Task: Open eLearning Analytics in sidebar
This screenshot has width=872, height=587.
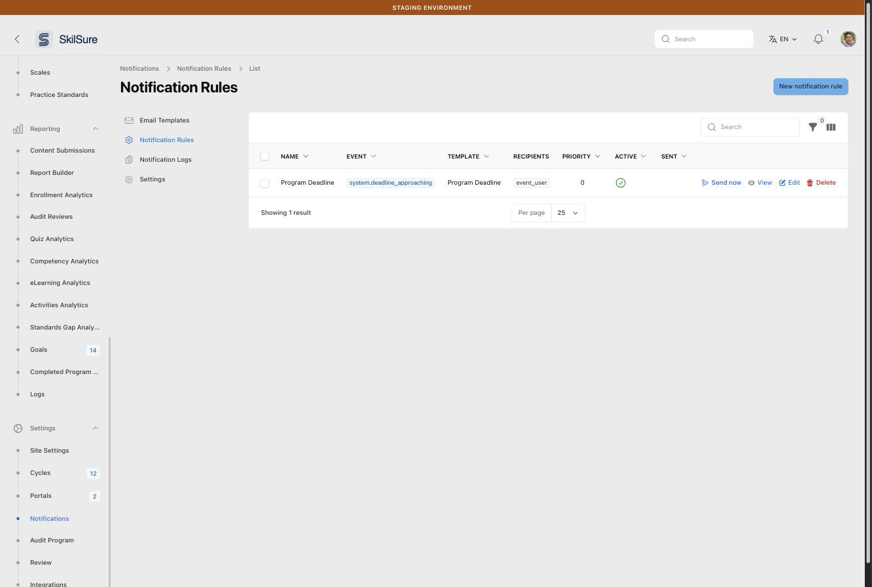Action: click(x=60, y=283)
